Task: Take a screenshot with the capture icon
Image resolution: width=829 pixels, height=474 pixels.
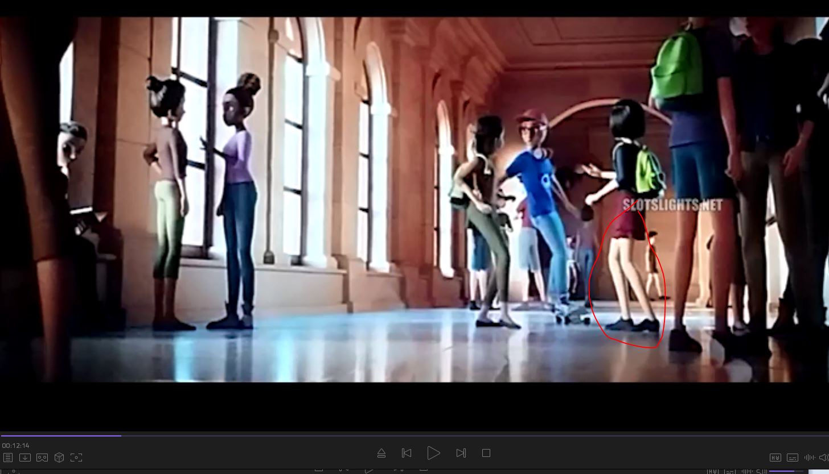Action: tap(76, 458)
